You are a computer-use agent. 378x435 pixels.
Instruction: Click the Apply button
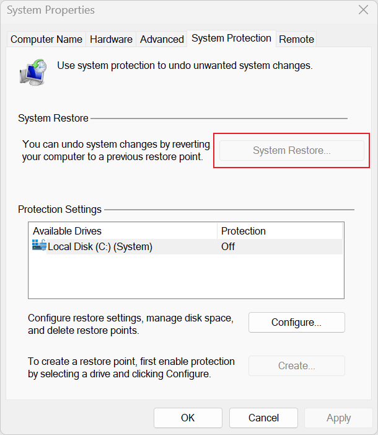coord(338,418)
